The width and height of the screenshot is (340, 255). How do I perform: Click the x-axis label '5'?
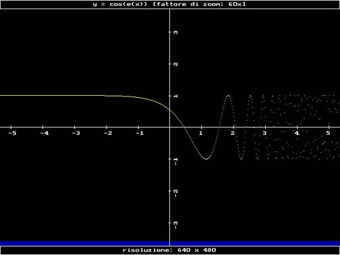pos(329,133)
